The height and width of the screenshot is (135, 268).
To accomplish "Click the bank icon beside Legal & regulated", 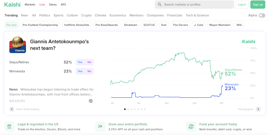I will 9,126.
